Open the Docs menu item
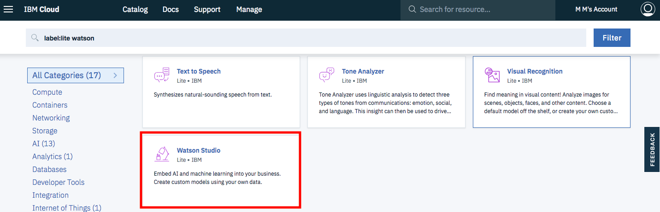660x212 pixels. click(171, 9)
